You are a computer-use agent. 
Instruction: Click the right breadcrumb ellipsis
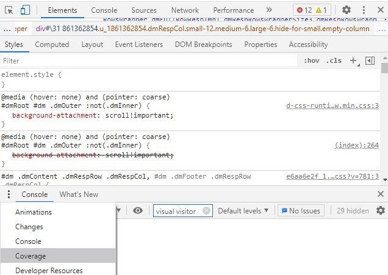tap(383, 29)
